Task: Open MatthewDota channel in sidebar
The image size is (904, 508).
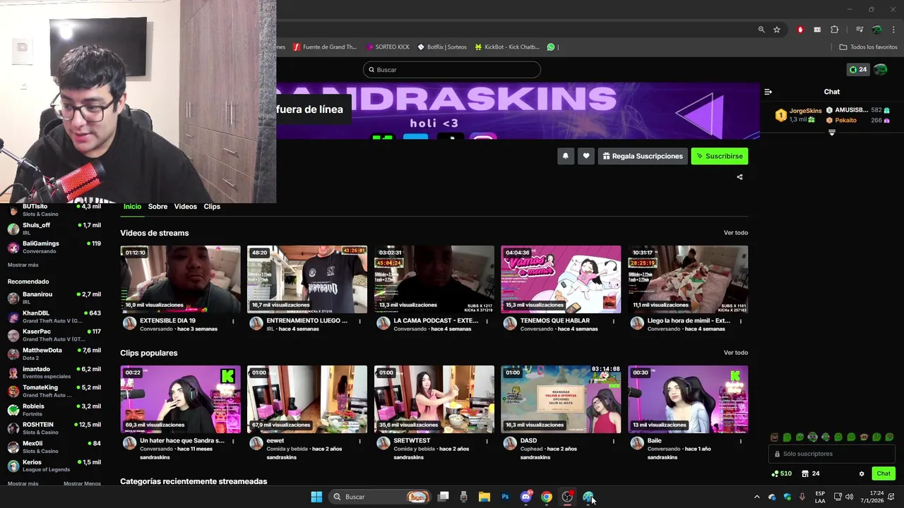Action: click(54, 354)
